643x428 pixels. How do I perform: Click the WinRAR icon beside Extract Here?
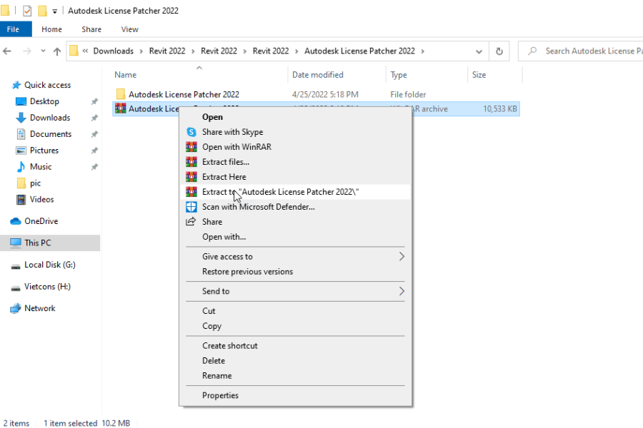pyautogui.click(x=191, y=177)
